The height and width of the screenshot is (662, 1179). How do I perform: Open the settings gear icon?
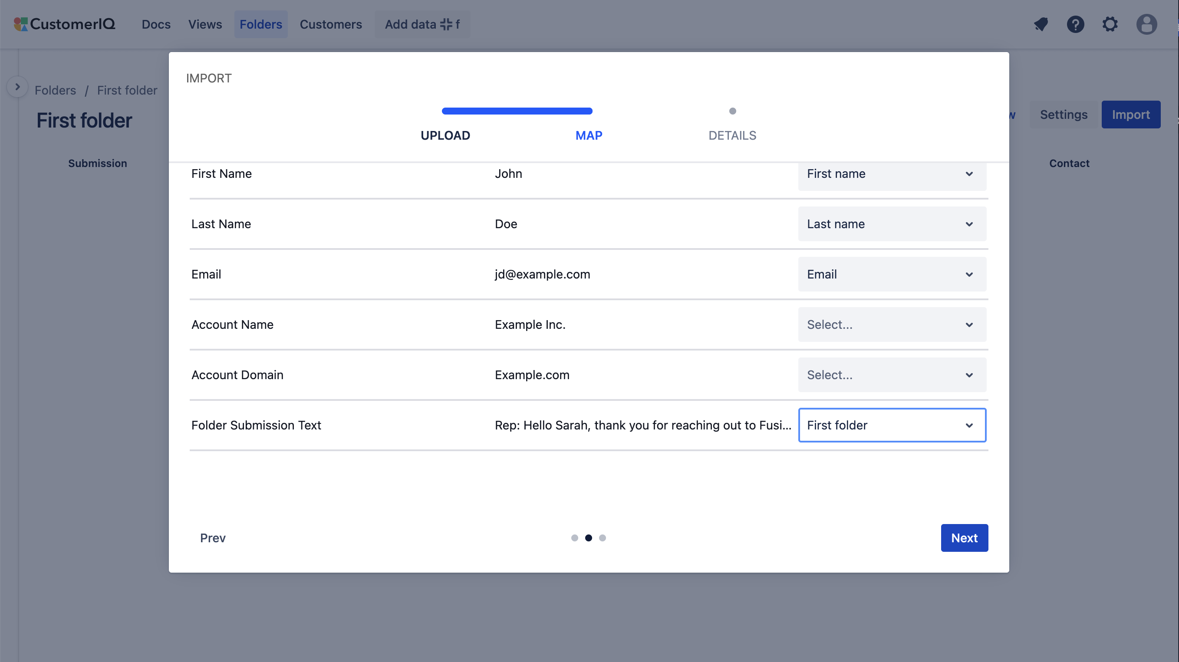[1110, 24]
